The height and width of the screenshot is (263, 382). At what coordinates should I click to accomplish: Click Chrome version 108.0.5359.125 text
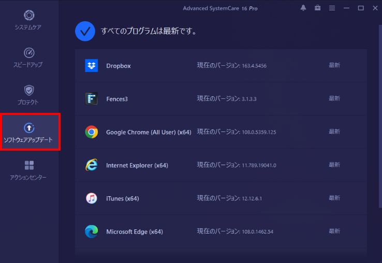pos(237,131)
